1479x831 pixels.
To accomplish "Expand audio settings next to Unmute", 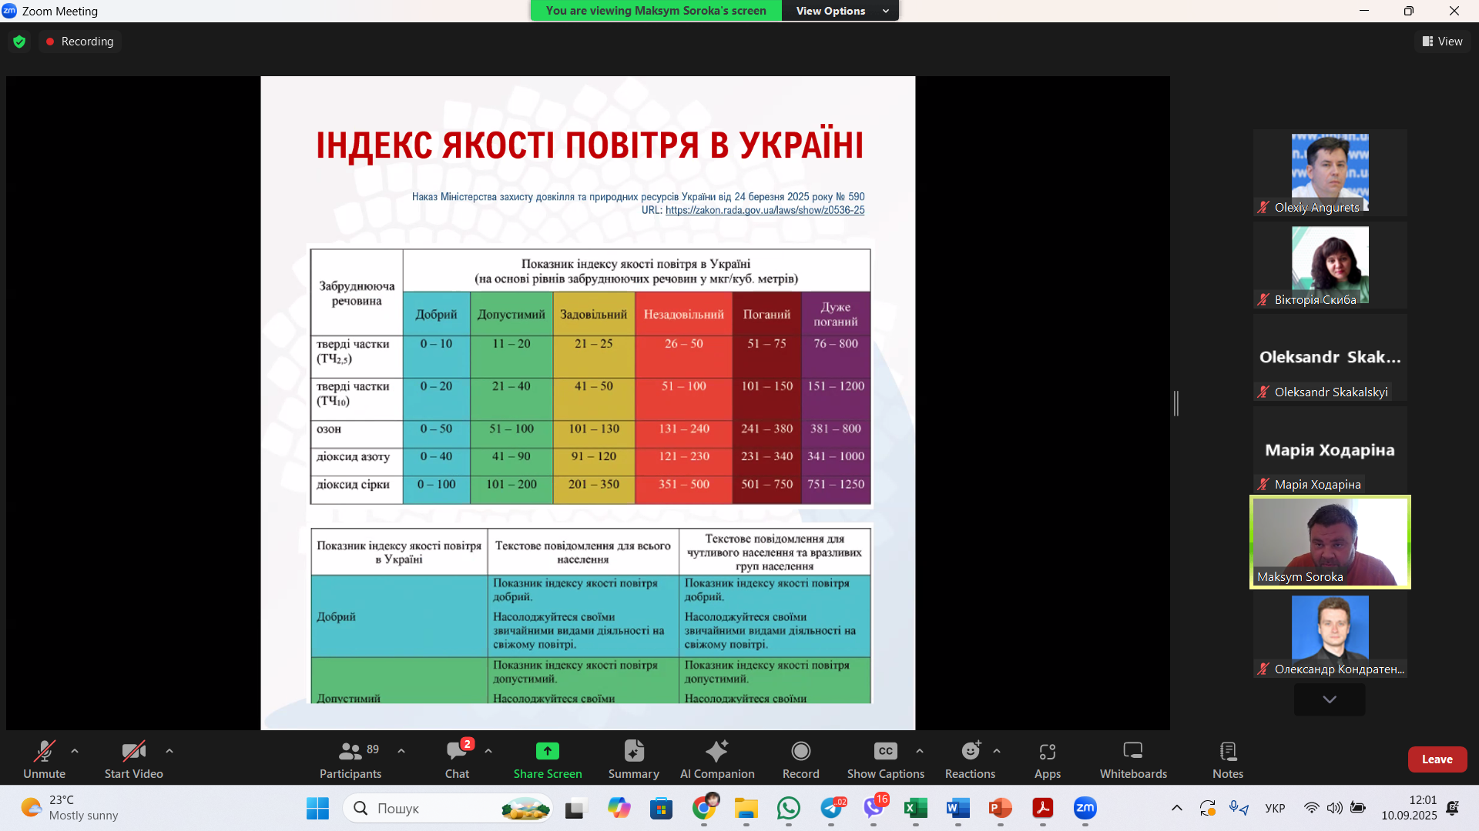I will pyautogui.click(x=74, y=751).
